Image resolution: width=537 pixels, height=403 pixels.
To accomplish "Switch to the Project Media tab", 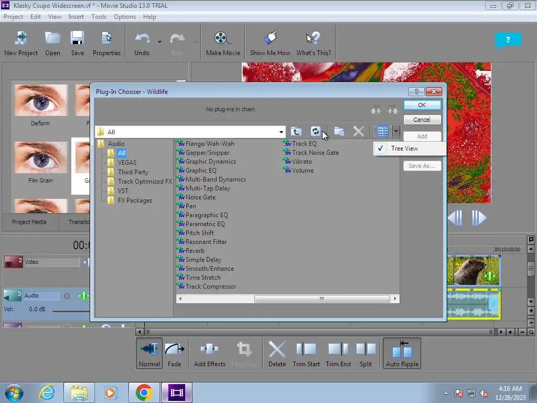I will (x=29, y=222).
